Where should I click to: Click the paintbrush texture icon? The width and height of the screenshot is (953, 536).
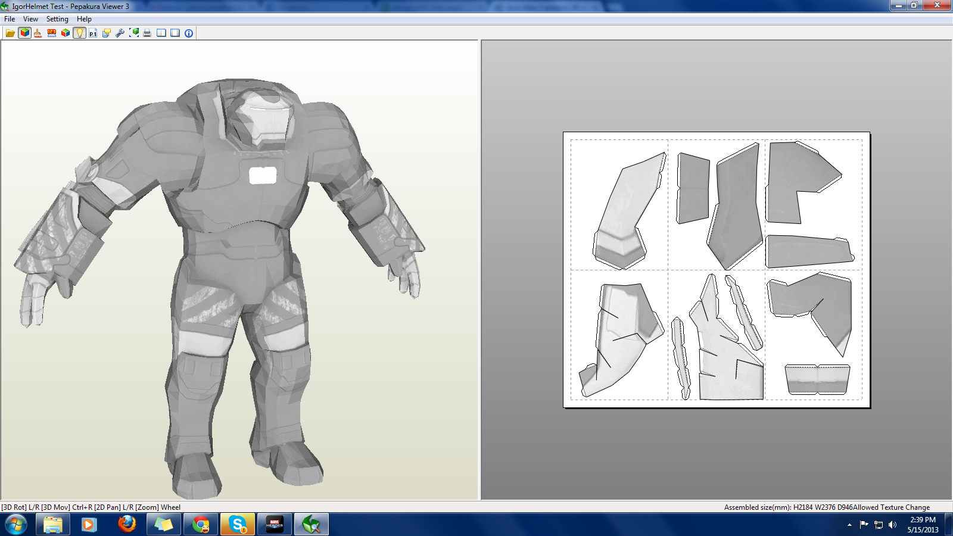click(38, 33)
